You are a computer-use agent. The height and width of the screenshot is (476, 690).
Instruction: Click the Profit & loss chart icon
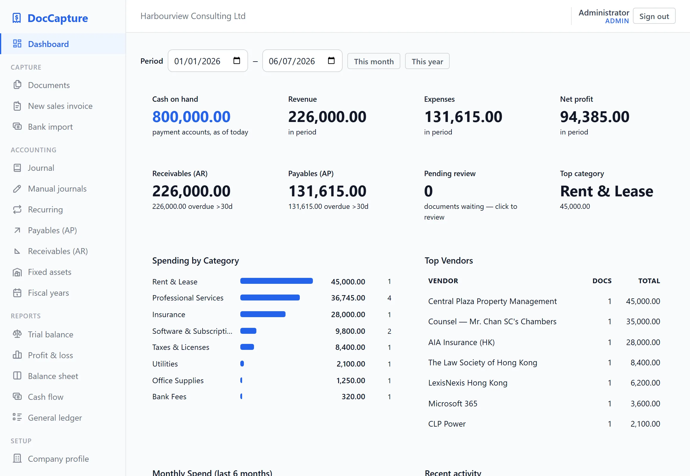tap(17, 355)
